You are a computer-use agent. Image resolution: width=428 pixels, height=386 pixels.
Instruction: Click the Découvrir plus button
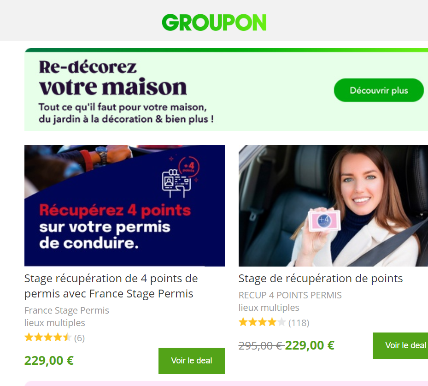[x=379, y=90]
